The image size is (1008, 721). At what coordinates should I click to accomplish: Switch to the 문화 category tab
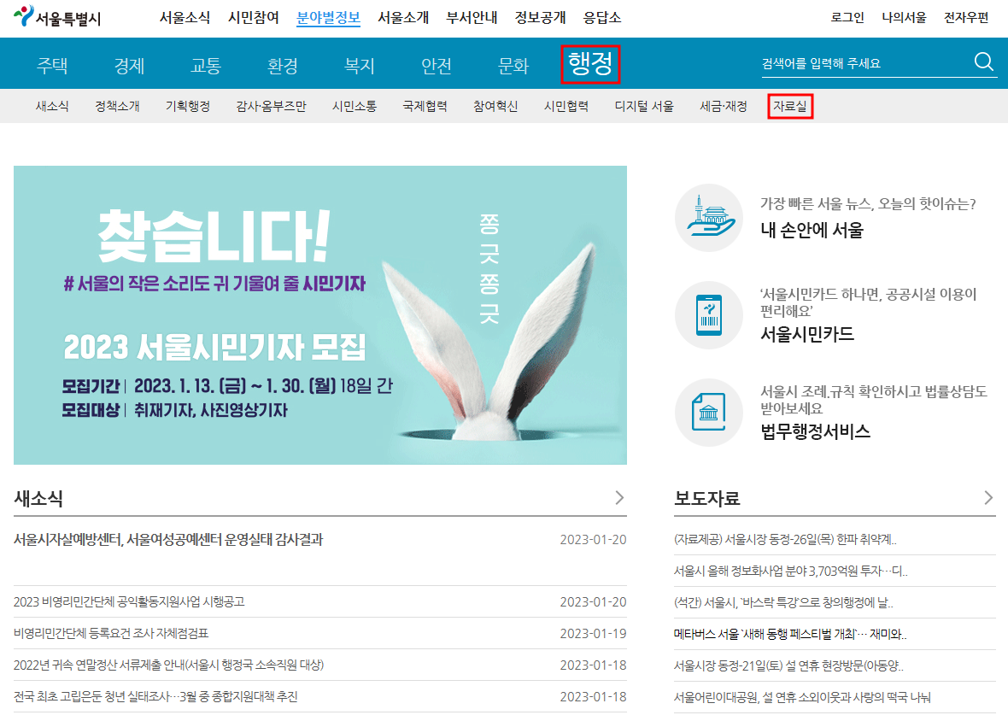(x=513, y=63)
